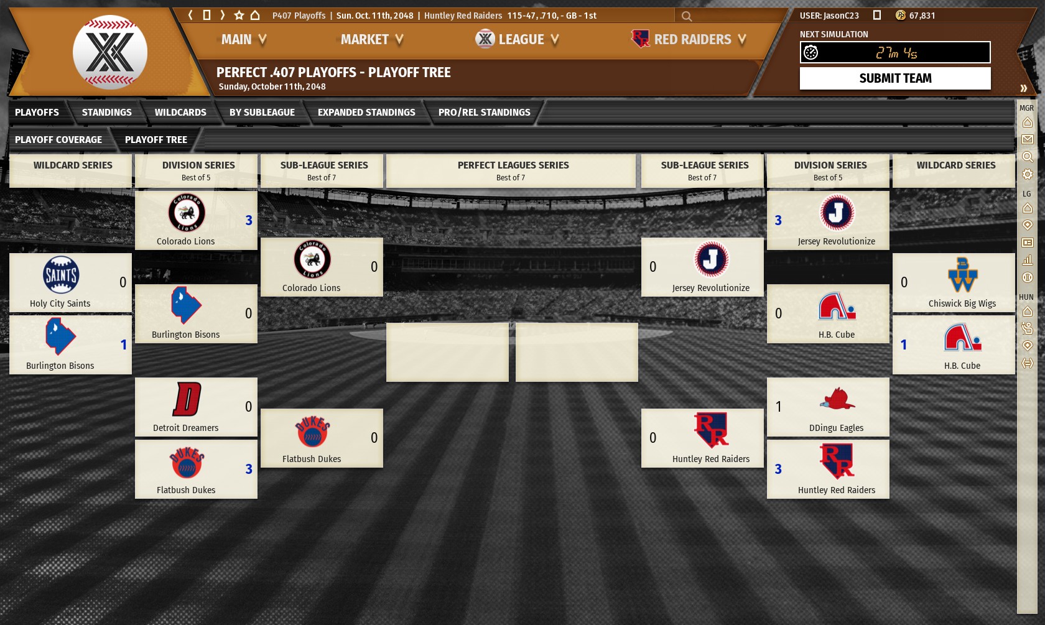Switch to the STANDINGS tab
Screen dimensions: 1045x625
pos(107,113)
